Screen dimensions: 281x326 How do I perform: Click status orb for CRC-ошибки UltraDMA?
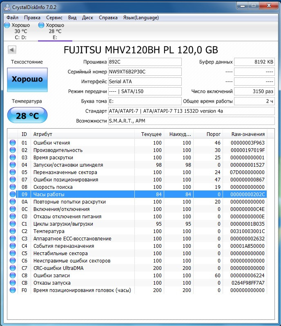13,268
